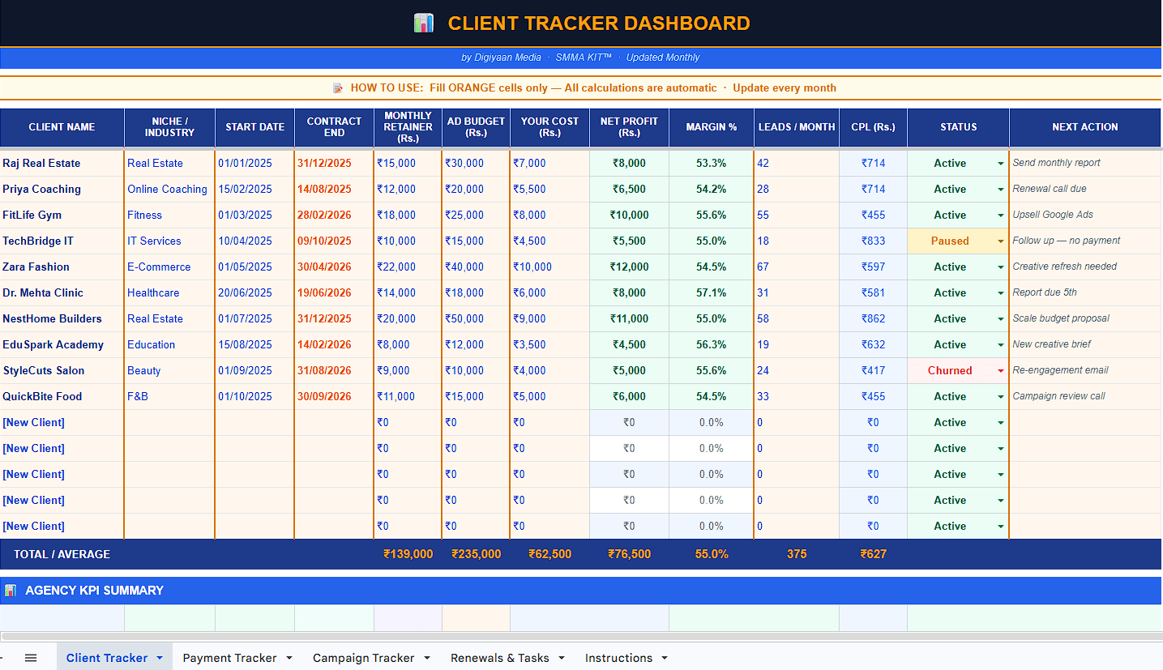Screen dimensions: 1163x670
Task: Open the Status dropdown for EduSpark Academy
Action: tap(1001, 345)
